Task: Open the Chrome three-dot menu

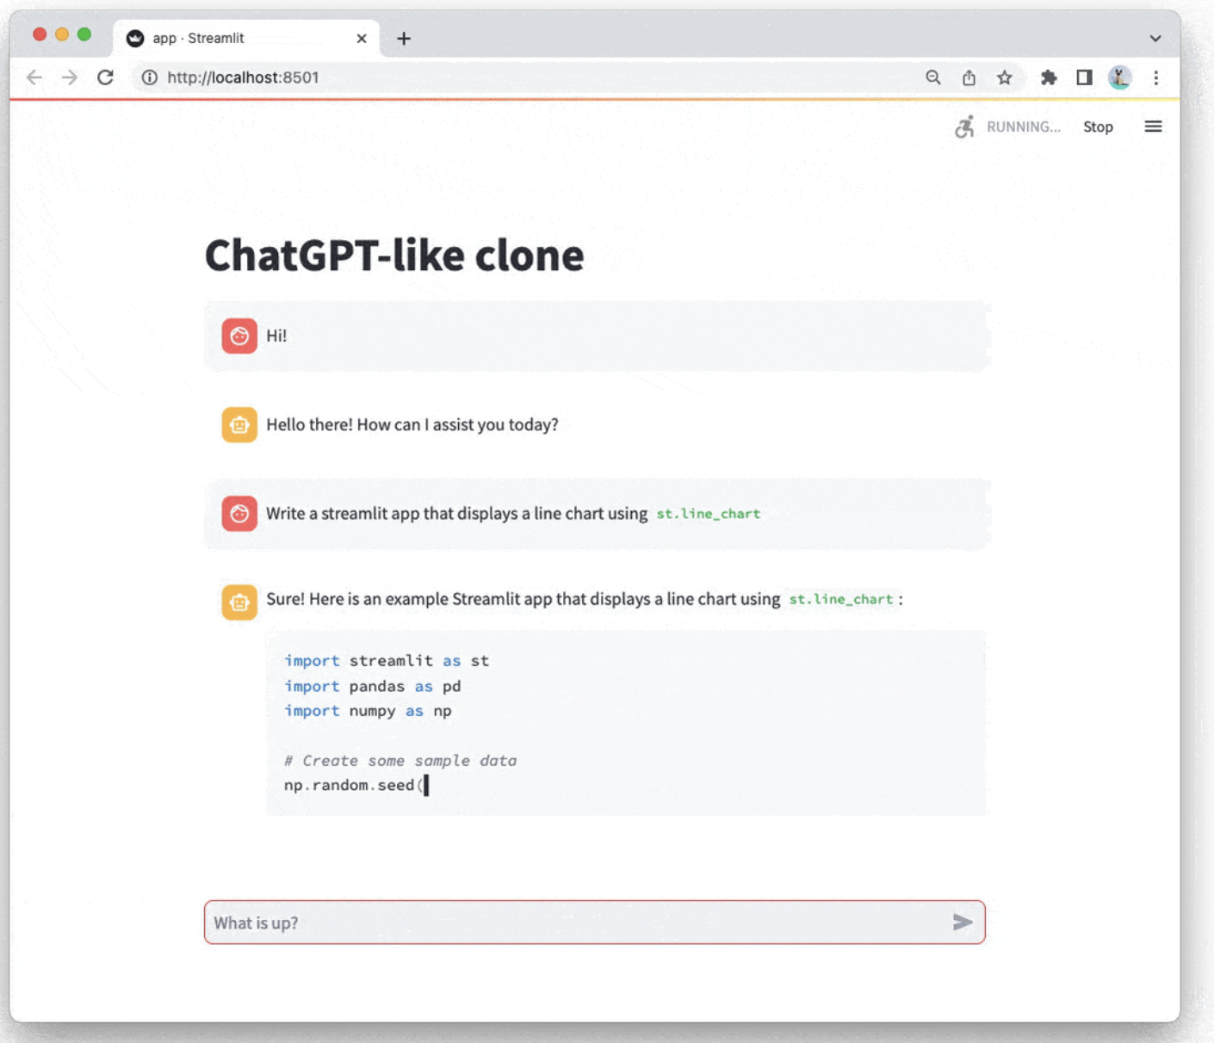Action: [x=1155, y=77]
